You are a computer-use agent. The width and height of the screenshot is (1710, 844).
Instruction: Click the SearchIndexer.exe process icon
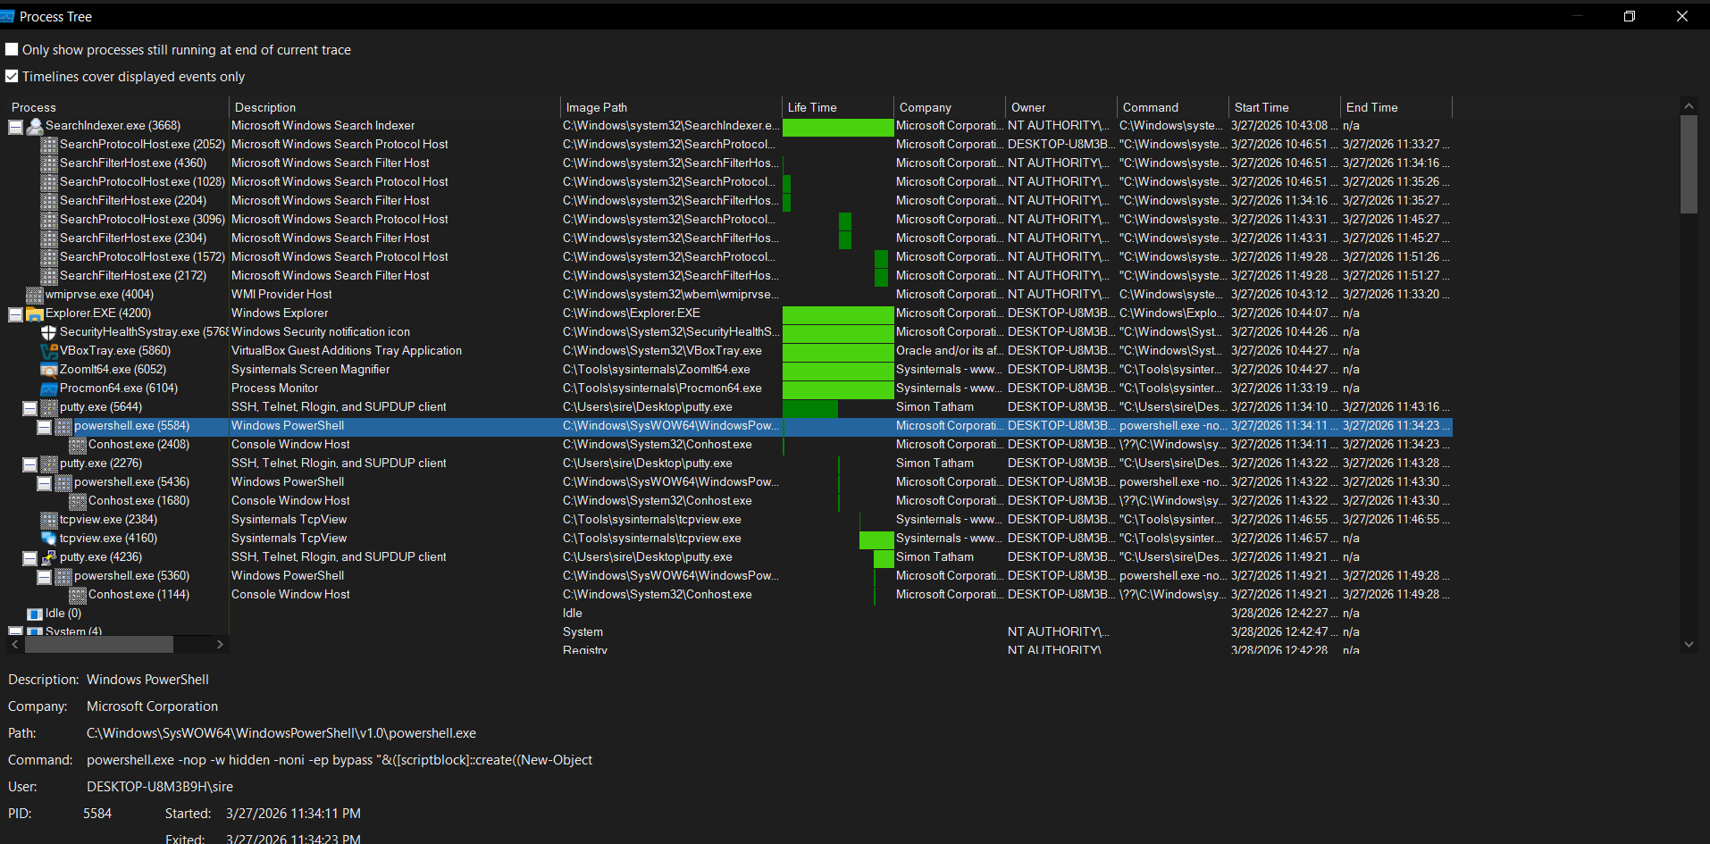[x=35, y=126]
